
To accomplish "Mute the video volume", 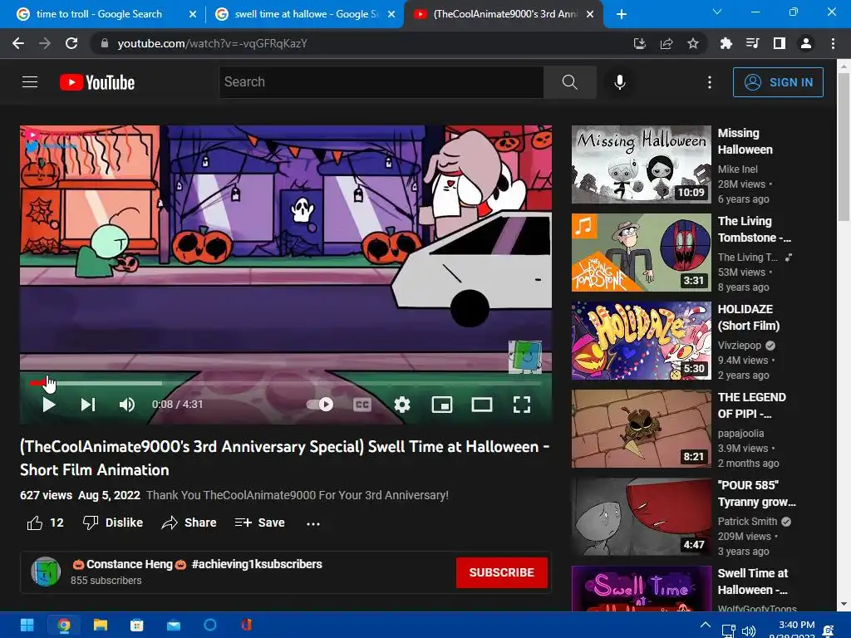I will [x=127, y=405].
